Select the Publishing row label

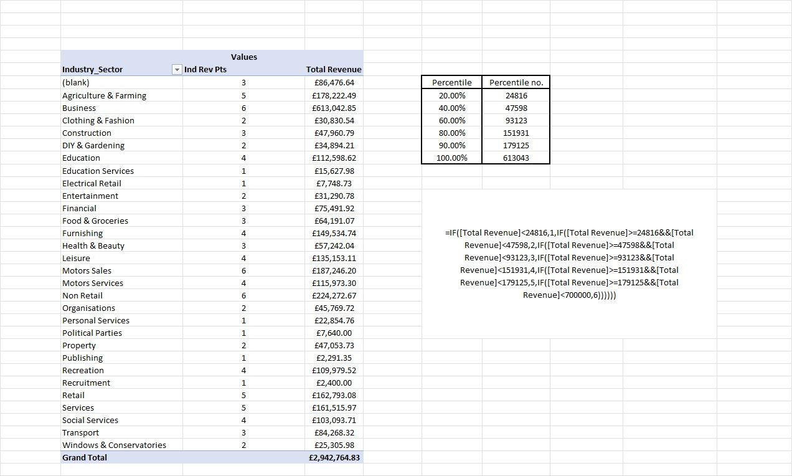coord(121,358)
